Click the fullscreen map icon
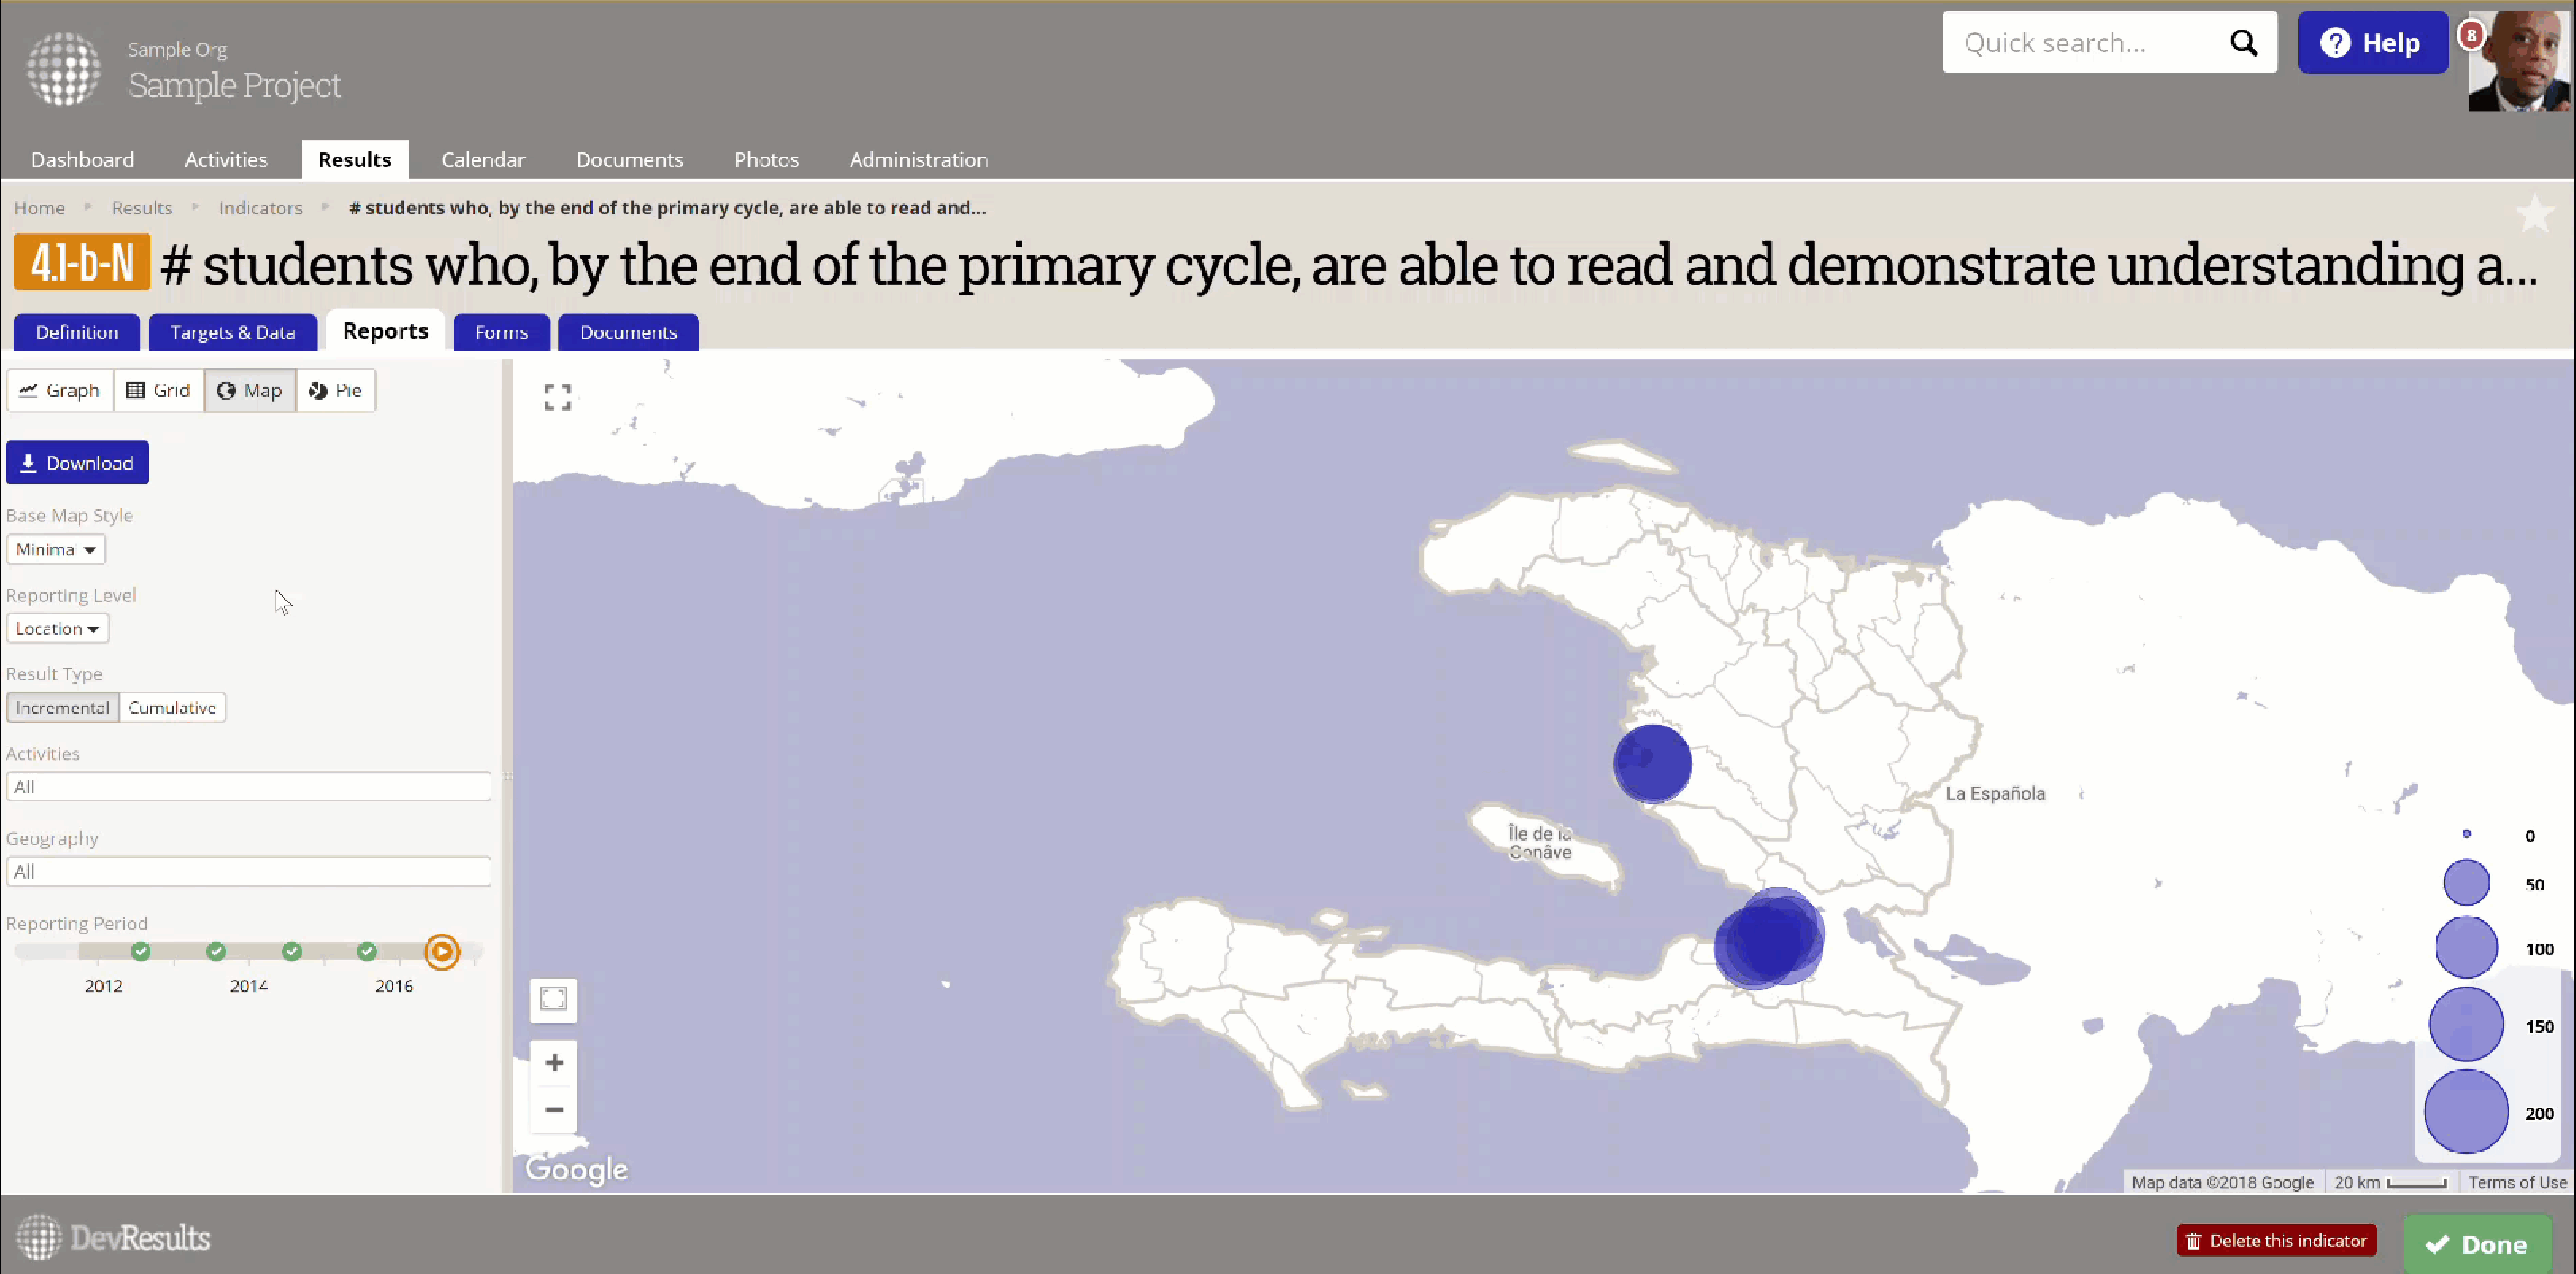The width and height of the screenshot is (2576, 1274). coord(557,397)
